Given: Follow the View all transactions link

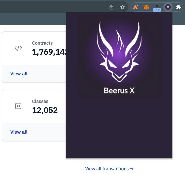Looking at the screenshot, I should tap(109, 169).
